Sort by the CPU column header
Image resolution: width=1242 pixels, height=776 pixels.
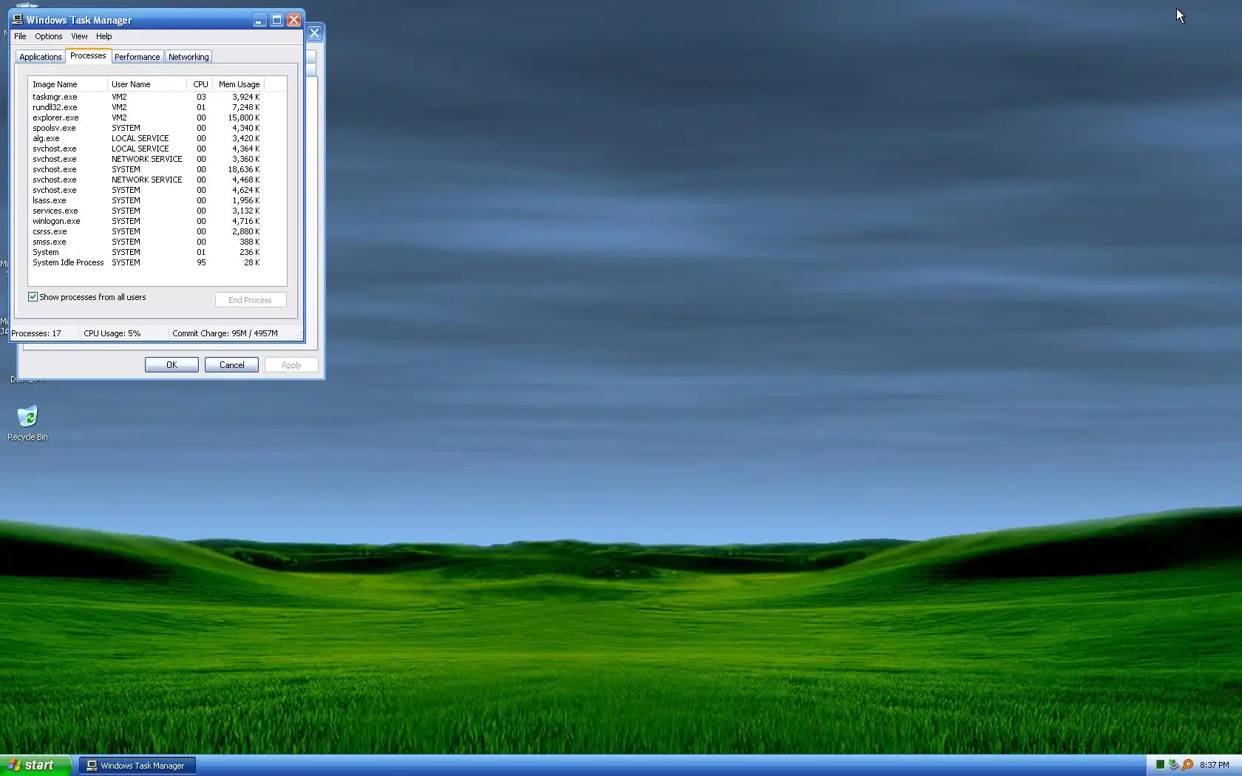click(x=200, y=84)
